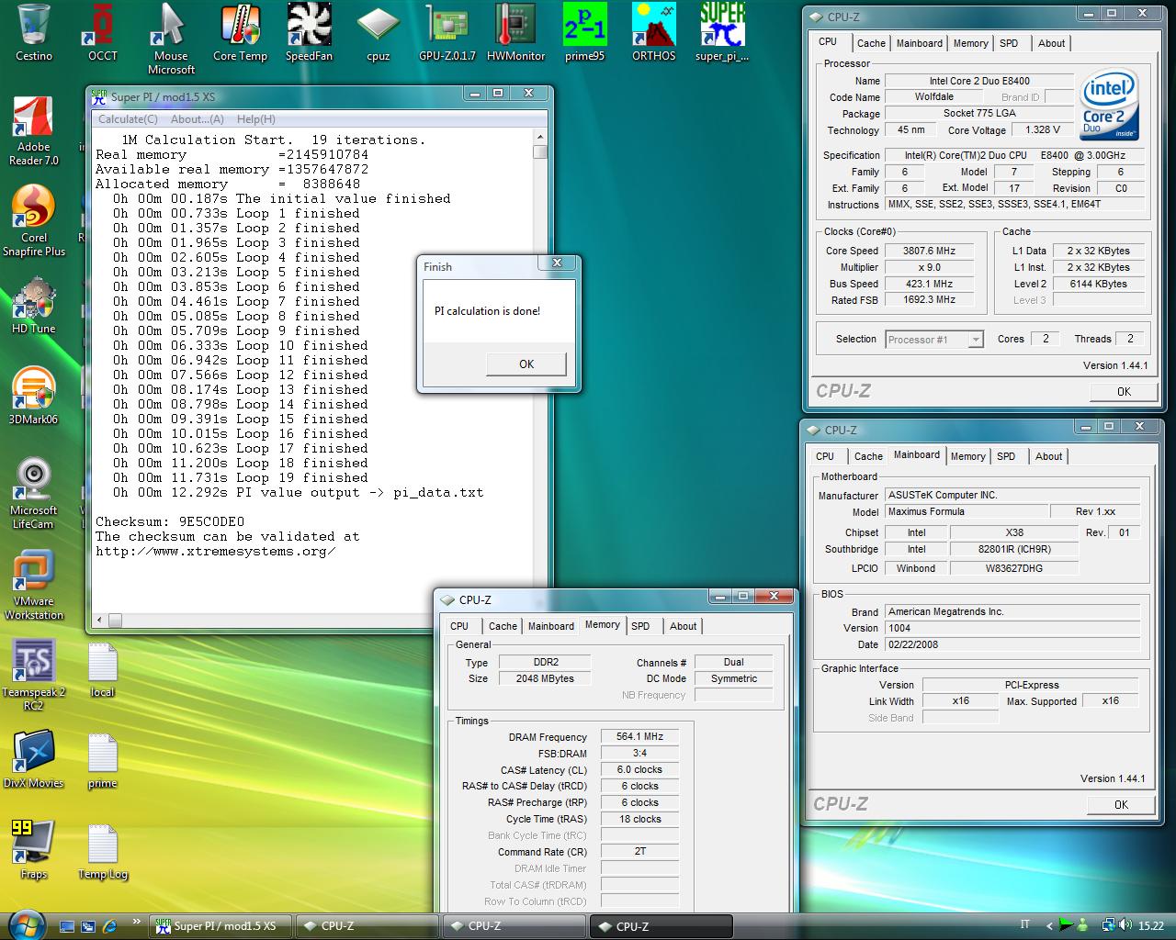Switch to Cache tab in processor CPU-Z window
This screenshot has height=940, width=1176.
click(x=871, y=43)
